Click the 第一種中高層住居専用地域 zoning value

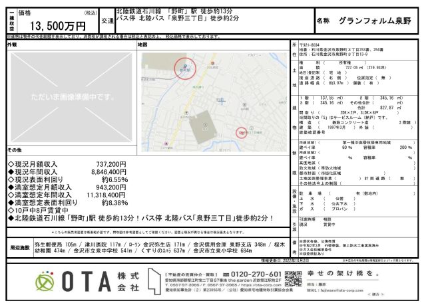(367, 142)
